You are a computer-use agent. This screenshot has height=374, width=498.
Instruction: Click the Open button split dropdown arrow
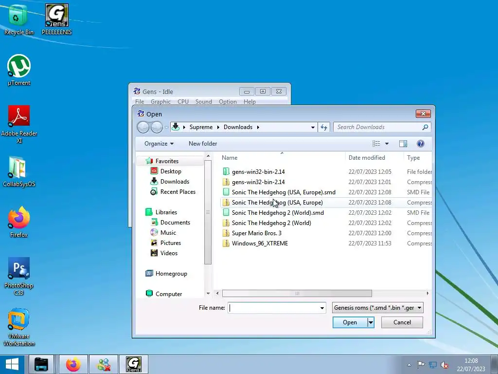370,322
